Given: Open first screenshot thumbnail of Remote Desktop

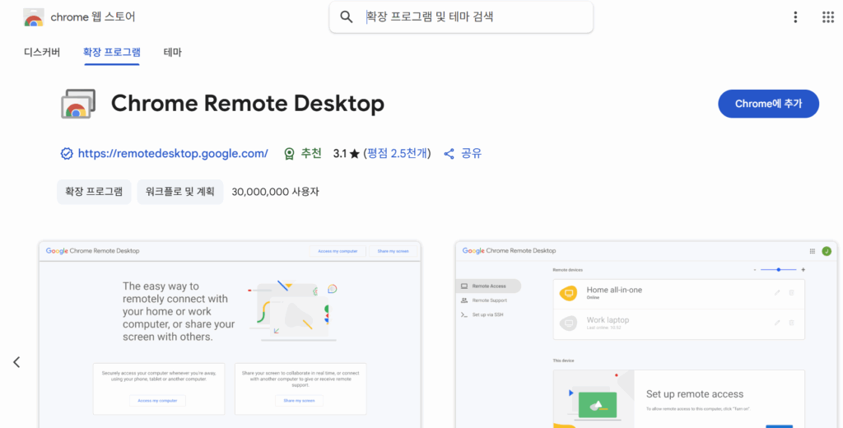Looking at the screenshot, I should pos(231,335).
